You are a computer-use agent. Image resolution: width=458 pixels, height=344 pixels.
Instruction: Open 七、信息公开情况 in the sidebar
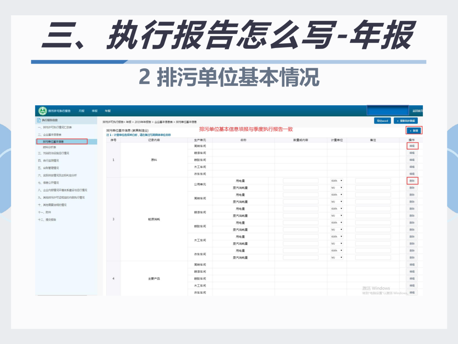(x=48, y=183)
